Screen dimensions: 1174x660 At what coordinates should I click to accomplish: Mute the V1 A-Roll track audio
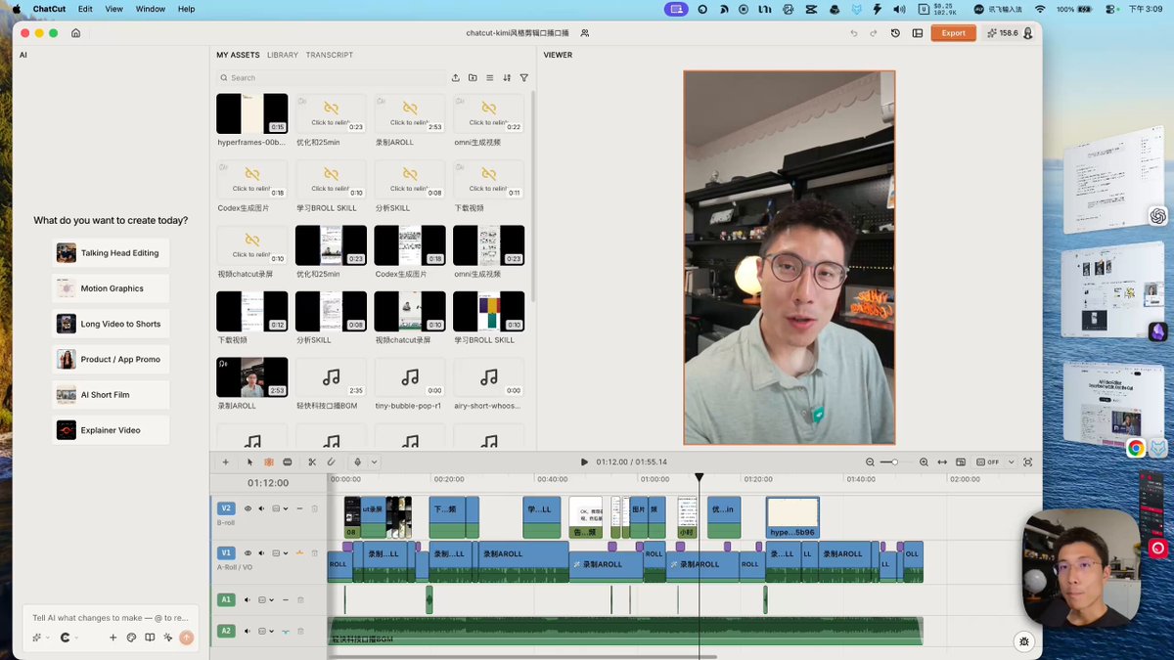(x=261, y=552)
